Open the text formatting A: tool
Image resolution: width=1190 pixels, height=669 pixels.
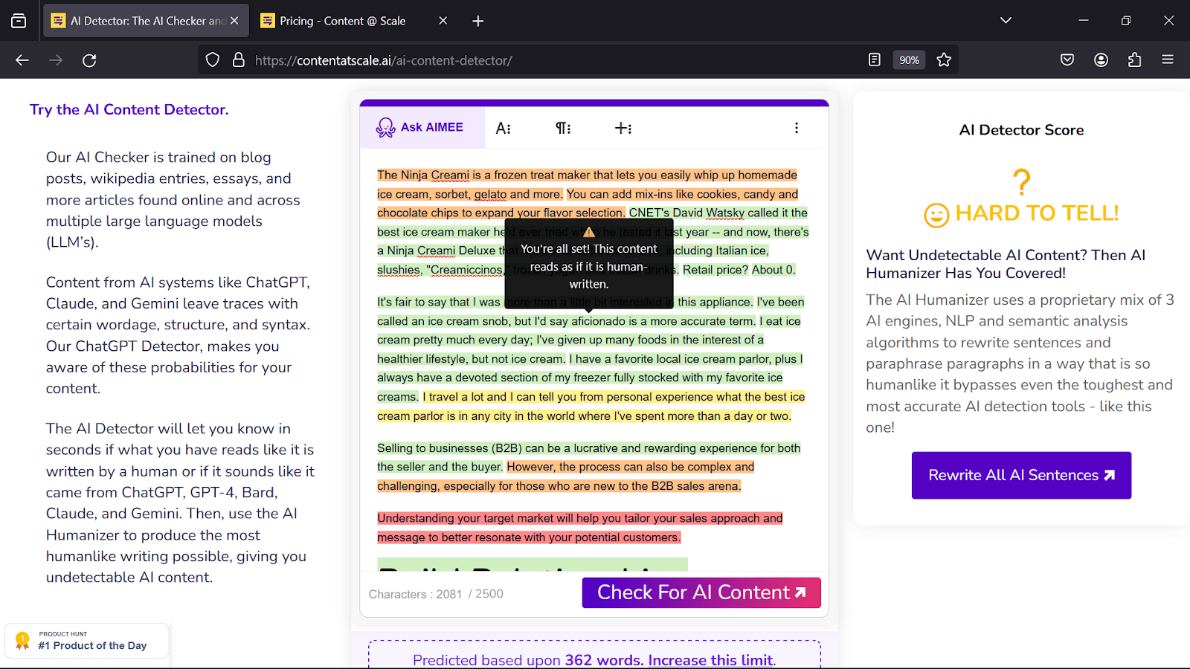[x=504, y=129]
